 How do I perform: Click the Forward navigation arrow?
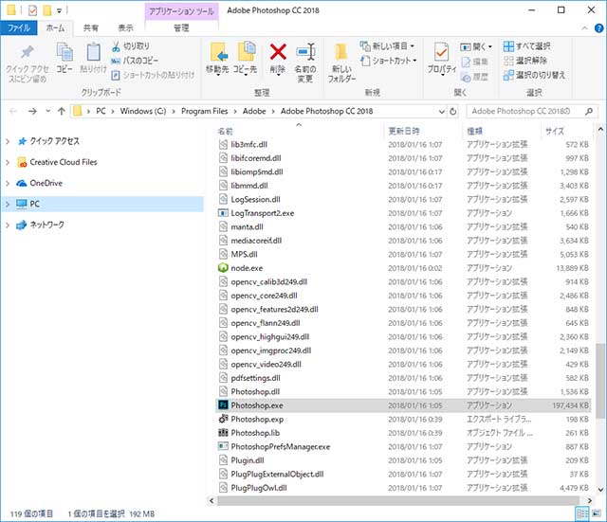pyautogui.click(x=32, y=112)
